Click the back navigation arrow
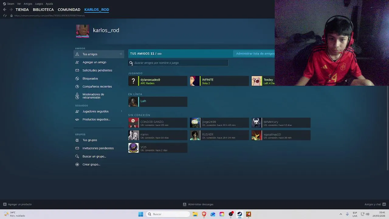Screen dimensions: 389x219 [5, 10]
